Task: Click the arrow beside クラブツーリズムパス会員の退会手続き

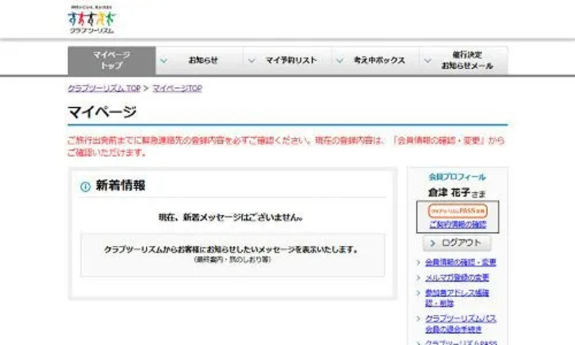Action: (x=418, y=319)
